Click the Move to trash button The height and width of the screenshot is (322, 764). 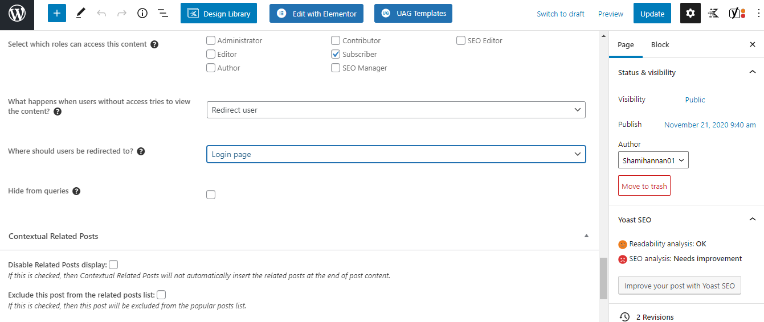pyautogui.click(x=644, y=186)
